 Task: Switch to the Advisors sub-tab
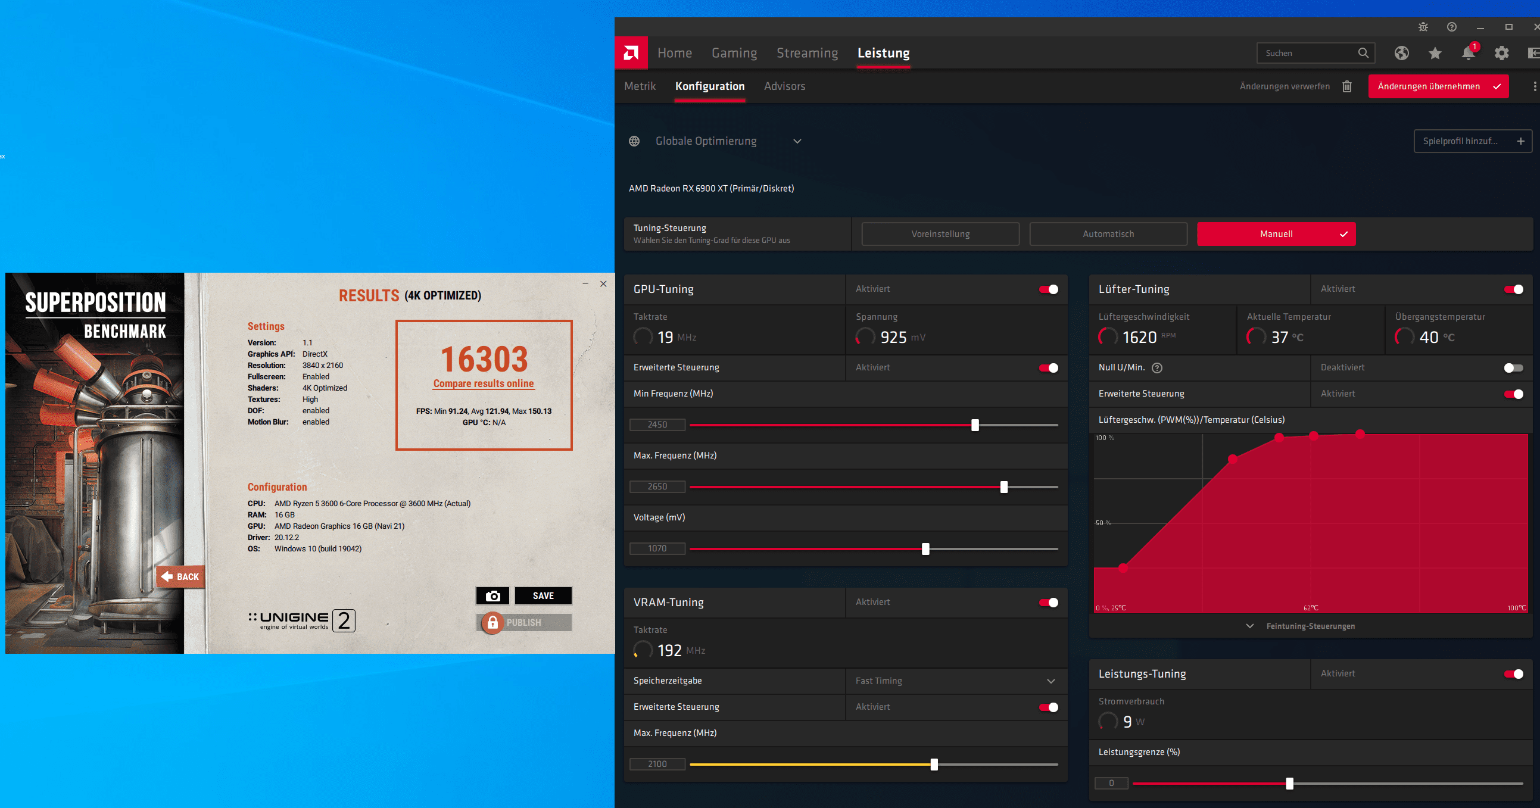pos(784,86)
